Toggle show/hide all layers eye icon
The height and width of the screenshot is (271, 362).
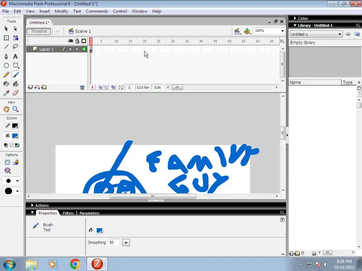70,41
